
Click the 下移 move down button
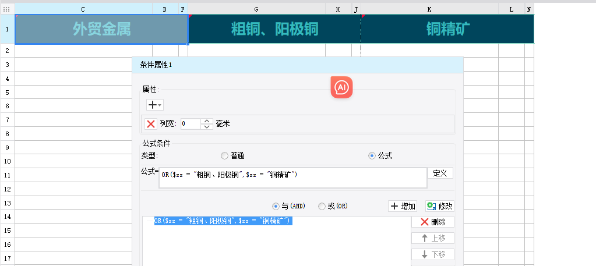click(432, 254)
